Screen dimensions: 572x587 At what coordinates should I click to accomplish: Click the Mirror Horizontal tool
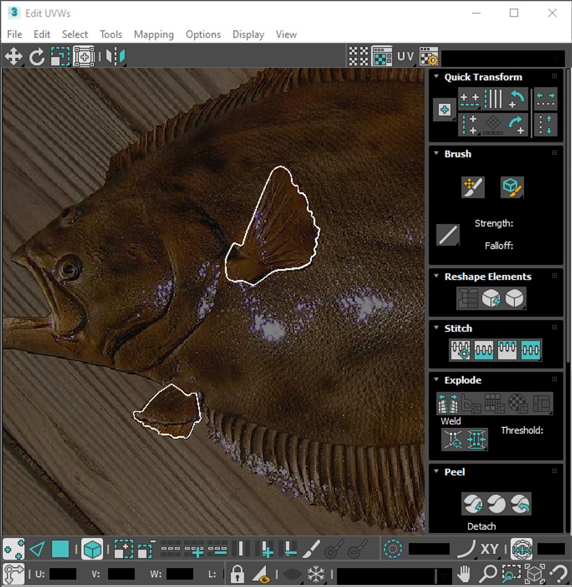tap(116, 57)
